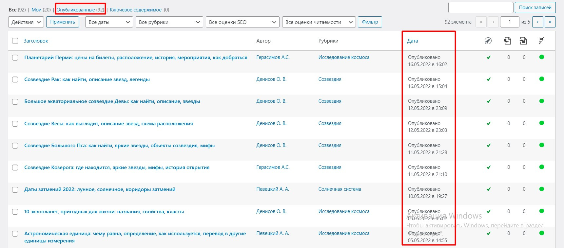Click the green checkmark for Созвездие Рак post
This screenshot has height=248, width=564.
click(x=488, y=79)
